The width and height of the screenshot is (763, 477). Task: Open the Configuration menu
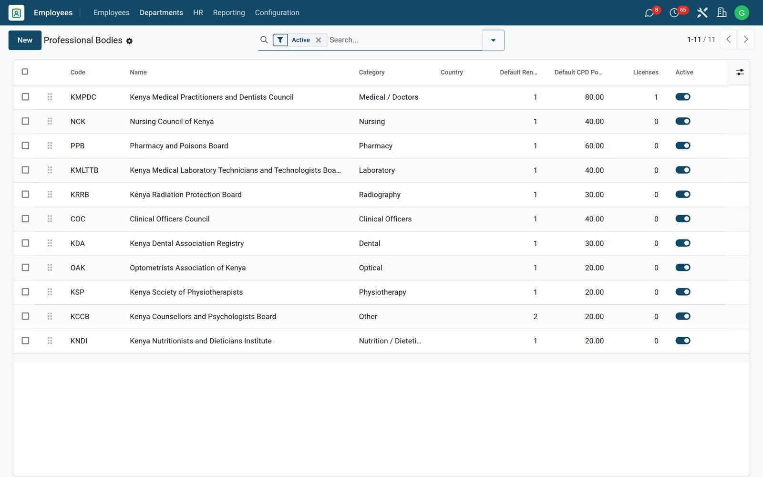pos(277,13)
